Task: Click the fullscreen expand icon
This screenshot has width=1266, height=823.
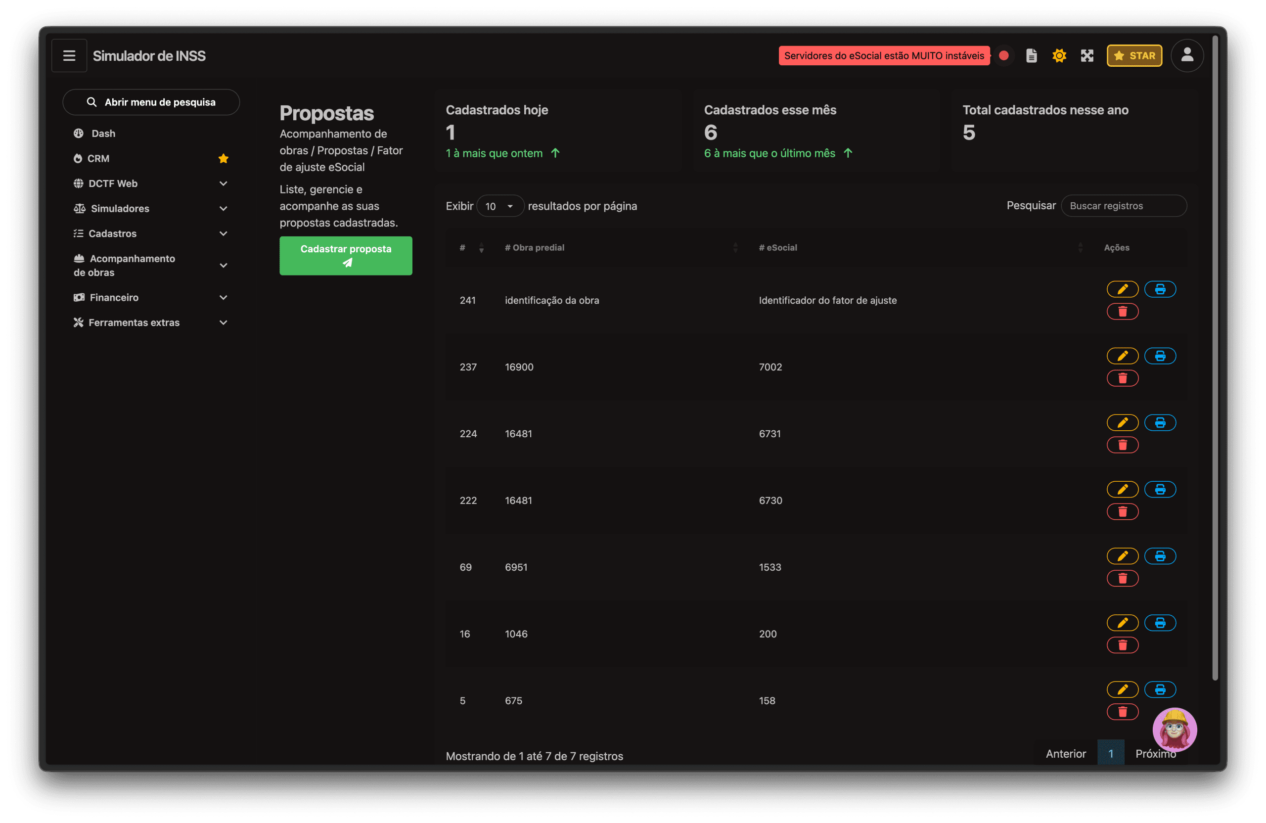Action: point(1087,56)
